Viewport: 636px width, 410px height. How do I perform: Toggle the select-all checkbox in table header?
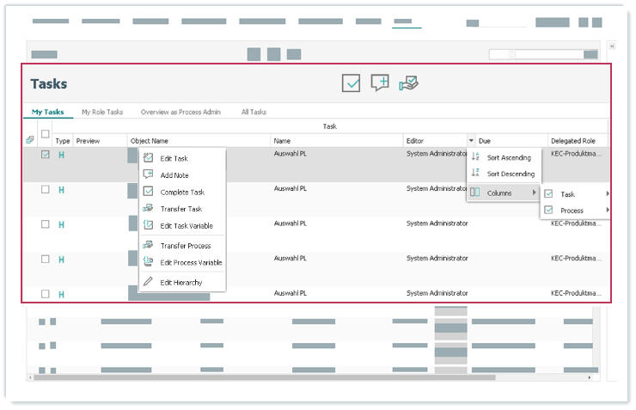[x=46, y=133]
